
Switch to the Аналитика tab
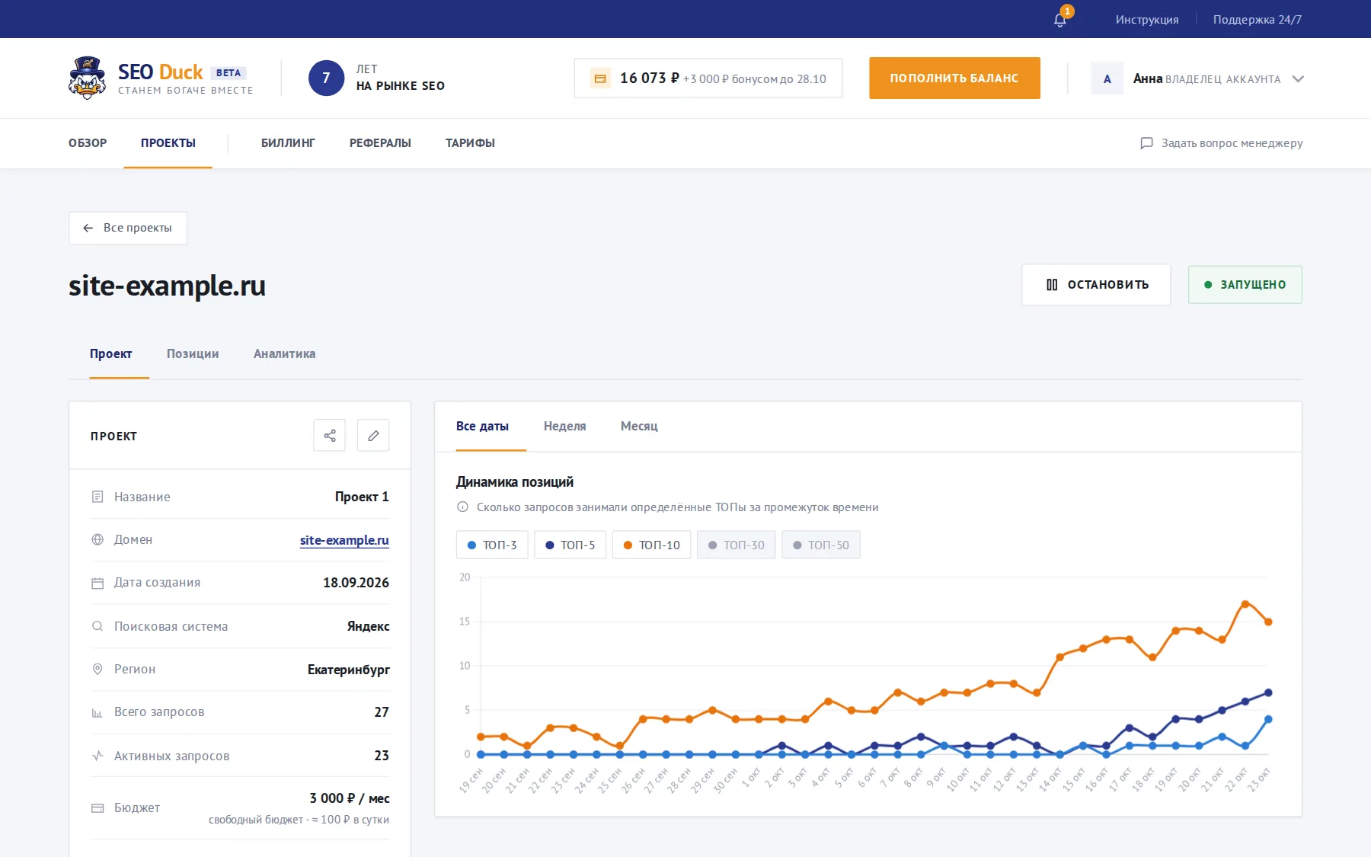284,353
